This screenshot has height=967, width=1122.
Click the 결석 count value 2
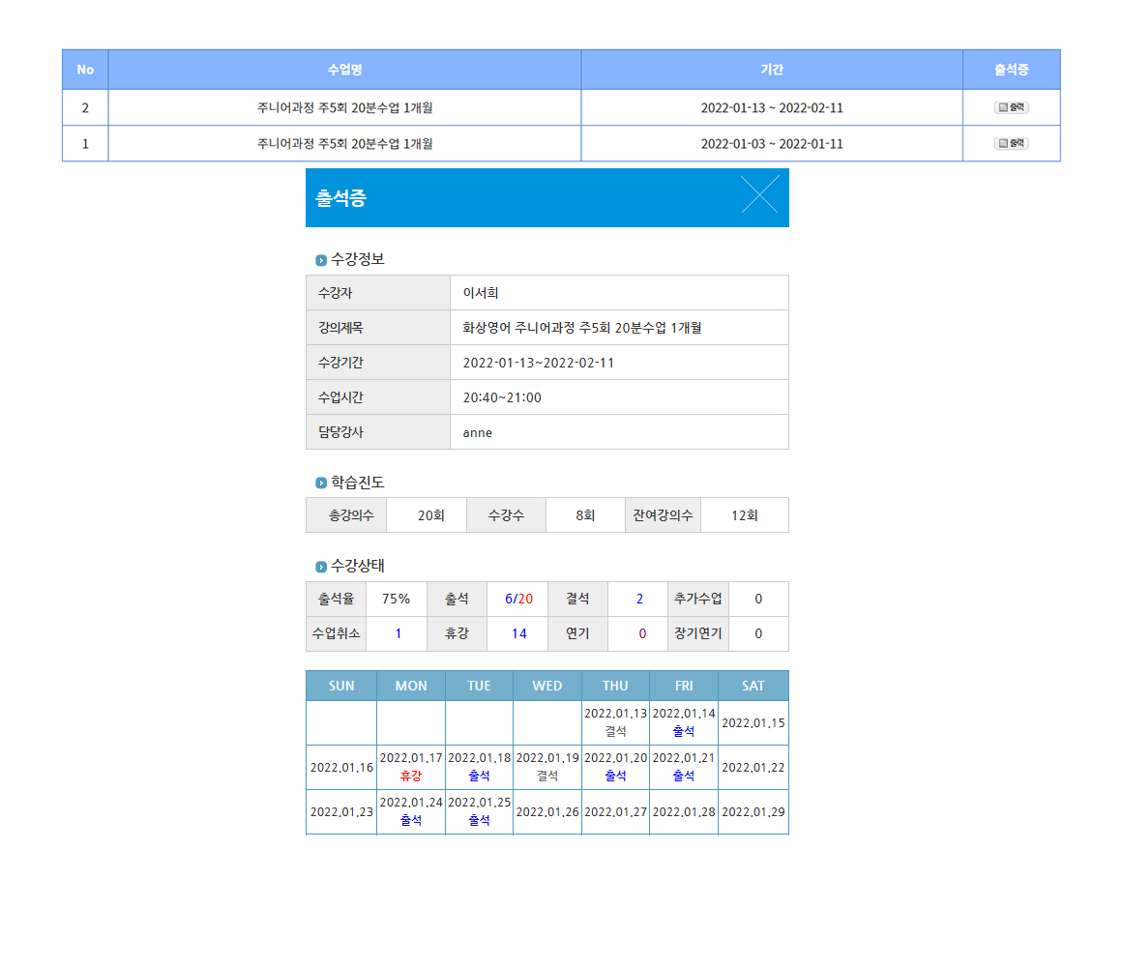point(638,599)
